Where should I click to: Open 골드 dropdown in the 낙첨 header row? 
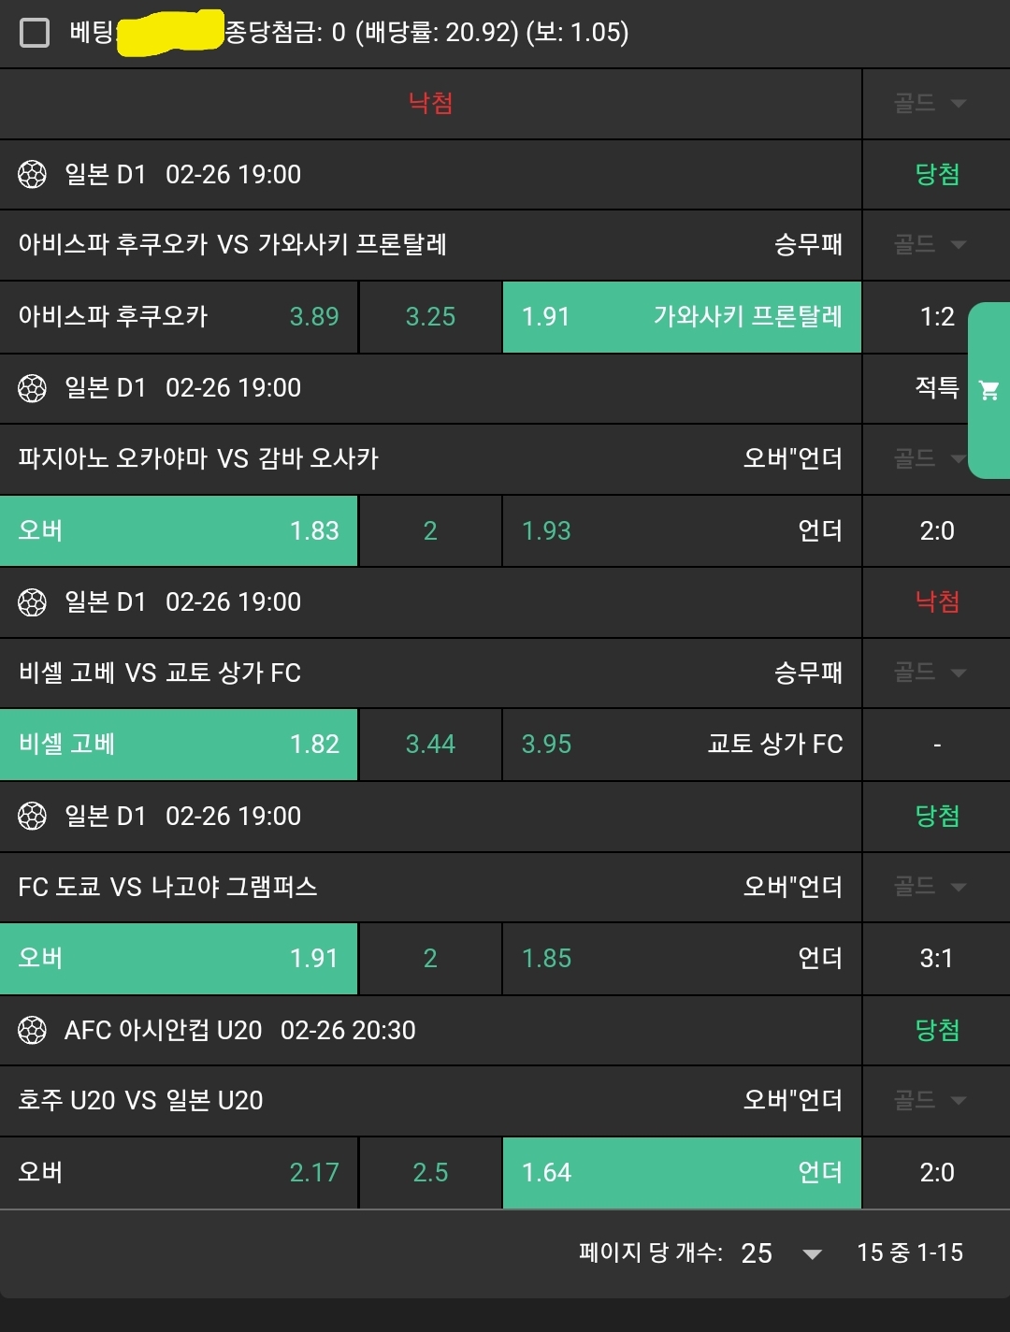[x=930, y=103]
